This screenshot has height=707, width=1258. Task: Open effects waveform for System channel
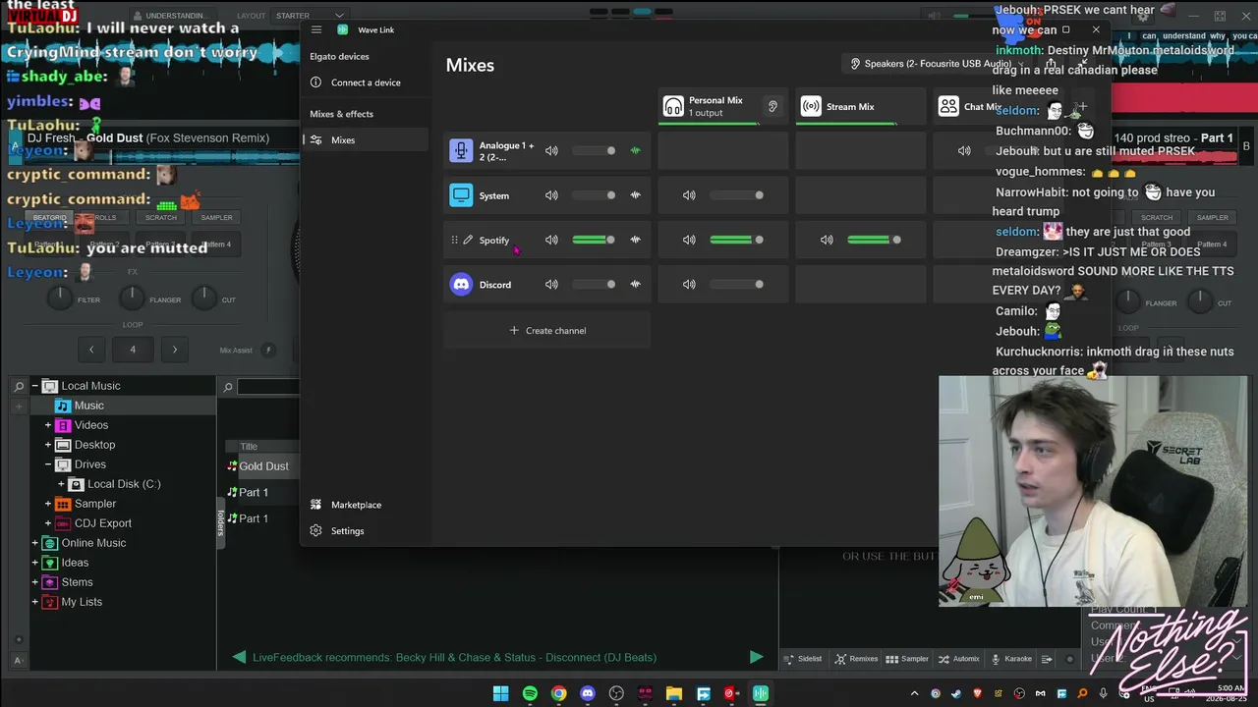click(x=635, y=195)
